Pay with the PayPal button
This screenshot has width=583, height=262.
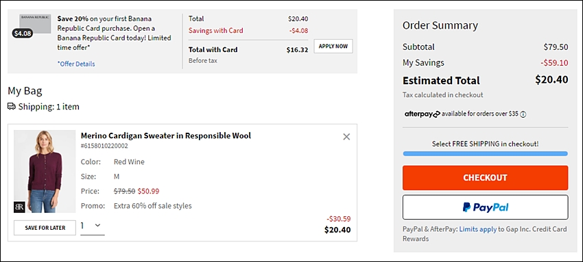point(485,207)
